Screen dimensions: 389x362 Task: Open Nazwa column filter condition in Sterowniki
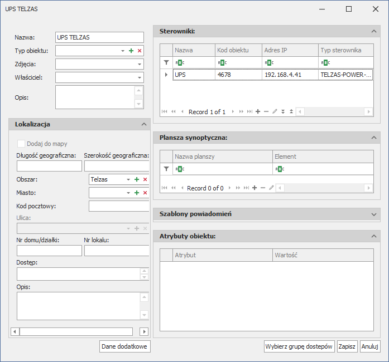[x=180, y=62]
